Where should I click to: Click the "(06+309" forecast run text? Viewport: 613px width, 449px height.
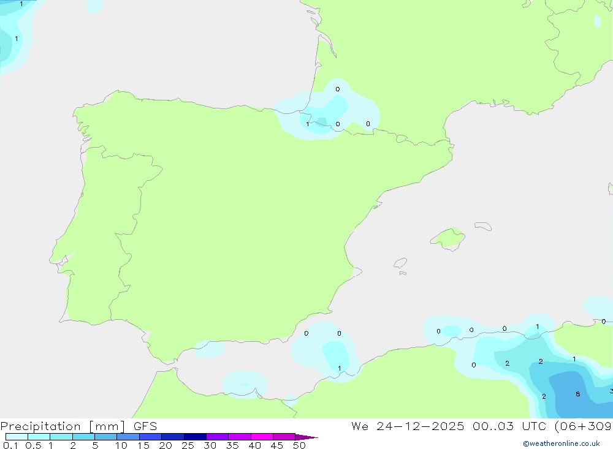pyautogui.click(x=584, y=426)
